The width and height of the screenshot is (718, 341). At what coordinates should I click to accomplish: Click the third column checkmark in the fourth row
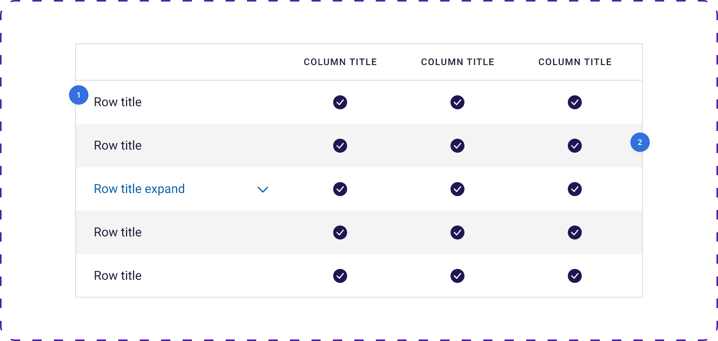(575, 232)
